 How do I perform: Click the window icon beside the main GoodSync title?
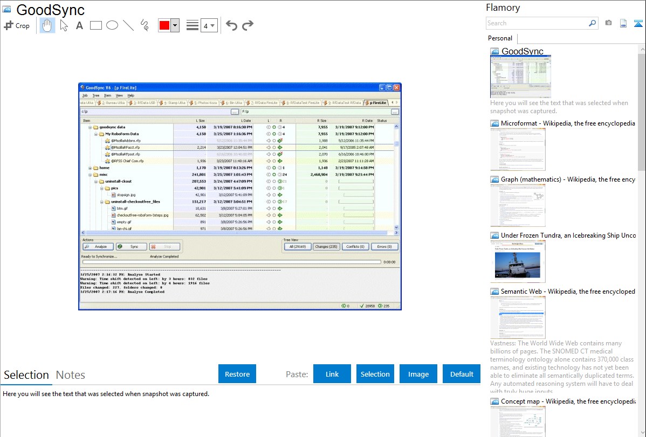point(7,10)
